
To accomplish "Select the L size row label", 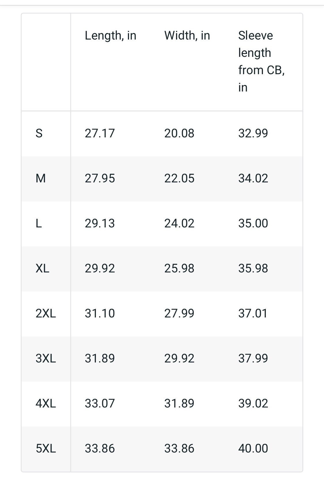I will (39, 223).
